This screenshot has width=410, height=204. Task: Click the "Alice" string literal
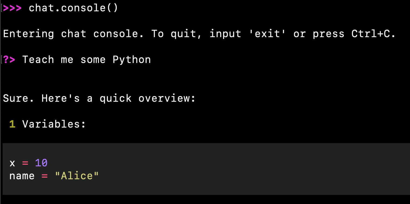(x=77, y=176)
